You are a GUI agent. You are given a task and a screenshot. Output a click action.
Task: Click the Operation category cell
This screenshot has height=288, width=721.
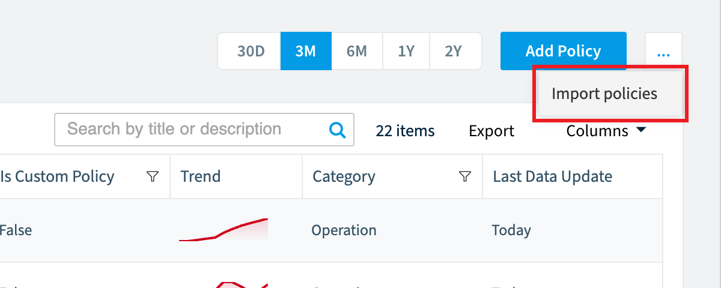344,230
